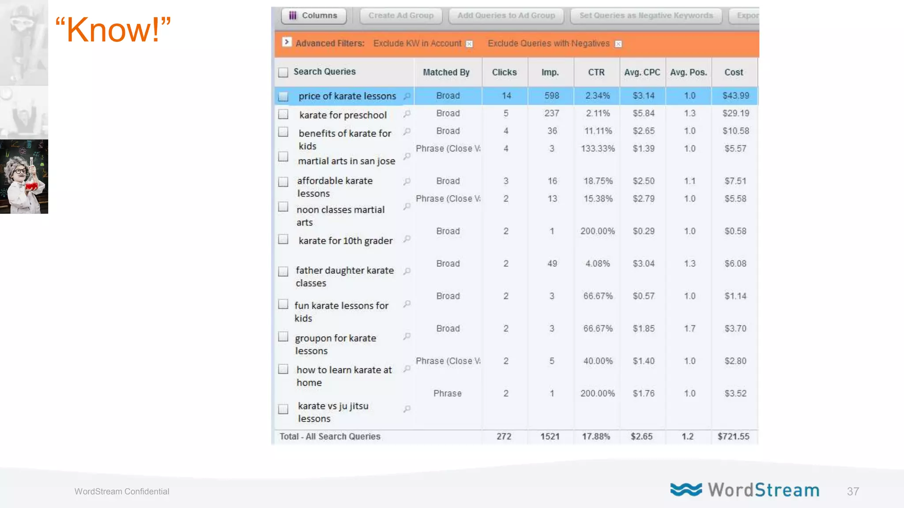
Task: Click the Create Ad Group button
Action: (x=401, y=15)
